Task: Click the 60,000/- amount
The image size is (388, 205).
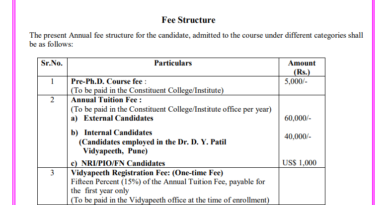Action: (x=298, y=118)
